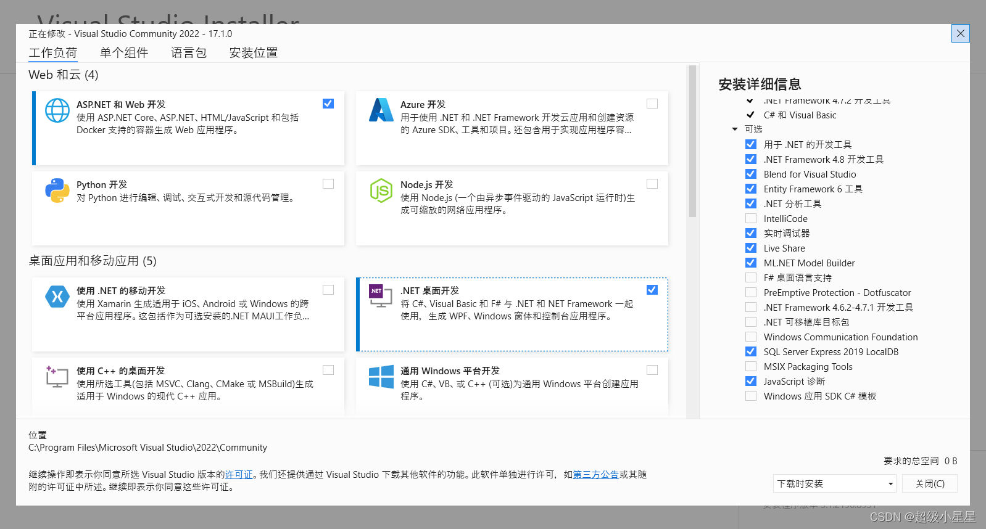986x529 pixels.
Task: Click the .NET desktop development icon
Action: (x=381, y=296)
